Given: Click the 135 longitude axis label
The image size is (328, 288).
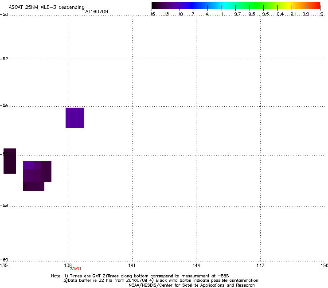Looking at the screenshot, I should (x=4, y=265).
